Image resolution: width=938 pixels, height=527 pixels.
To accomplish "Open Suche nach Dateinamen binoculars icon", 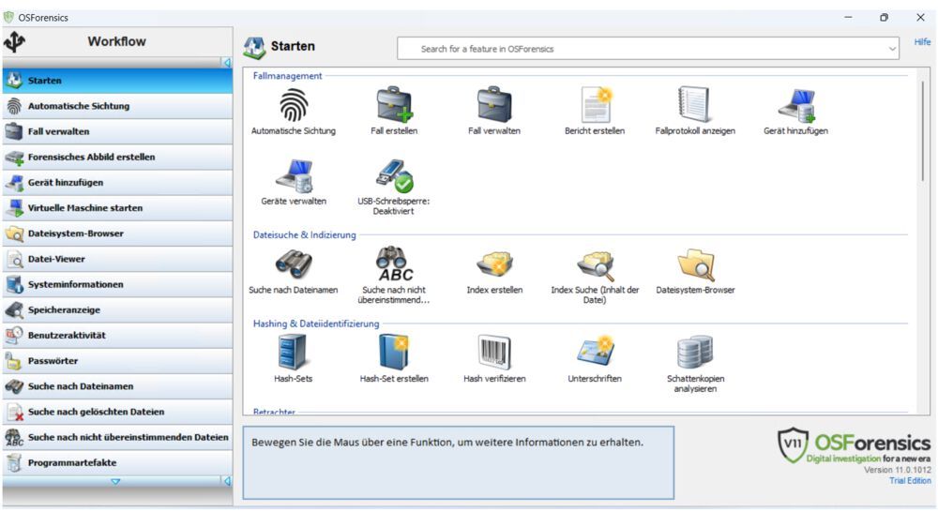I will click(293, 264).
